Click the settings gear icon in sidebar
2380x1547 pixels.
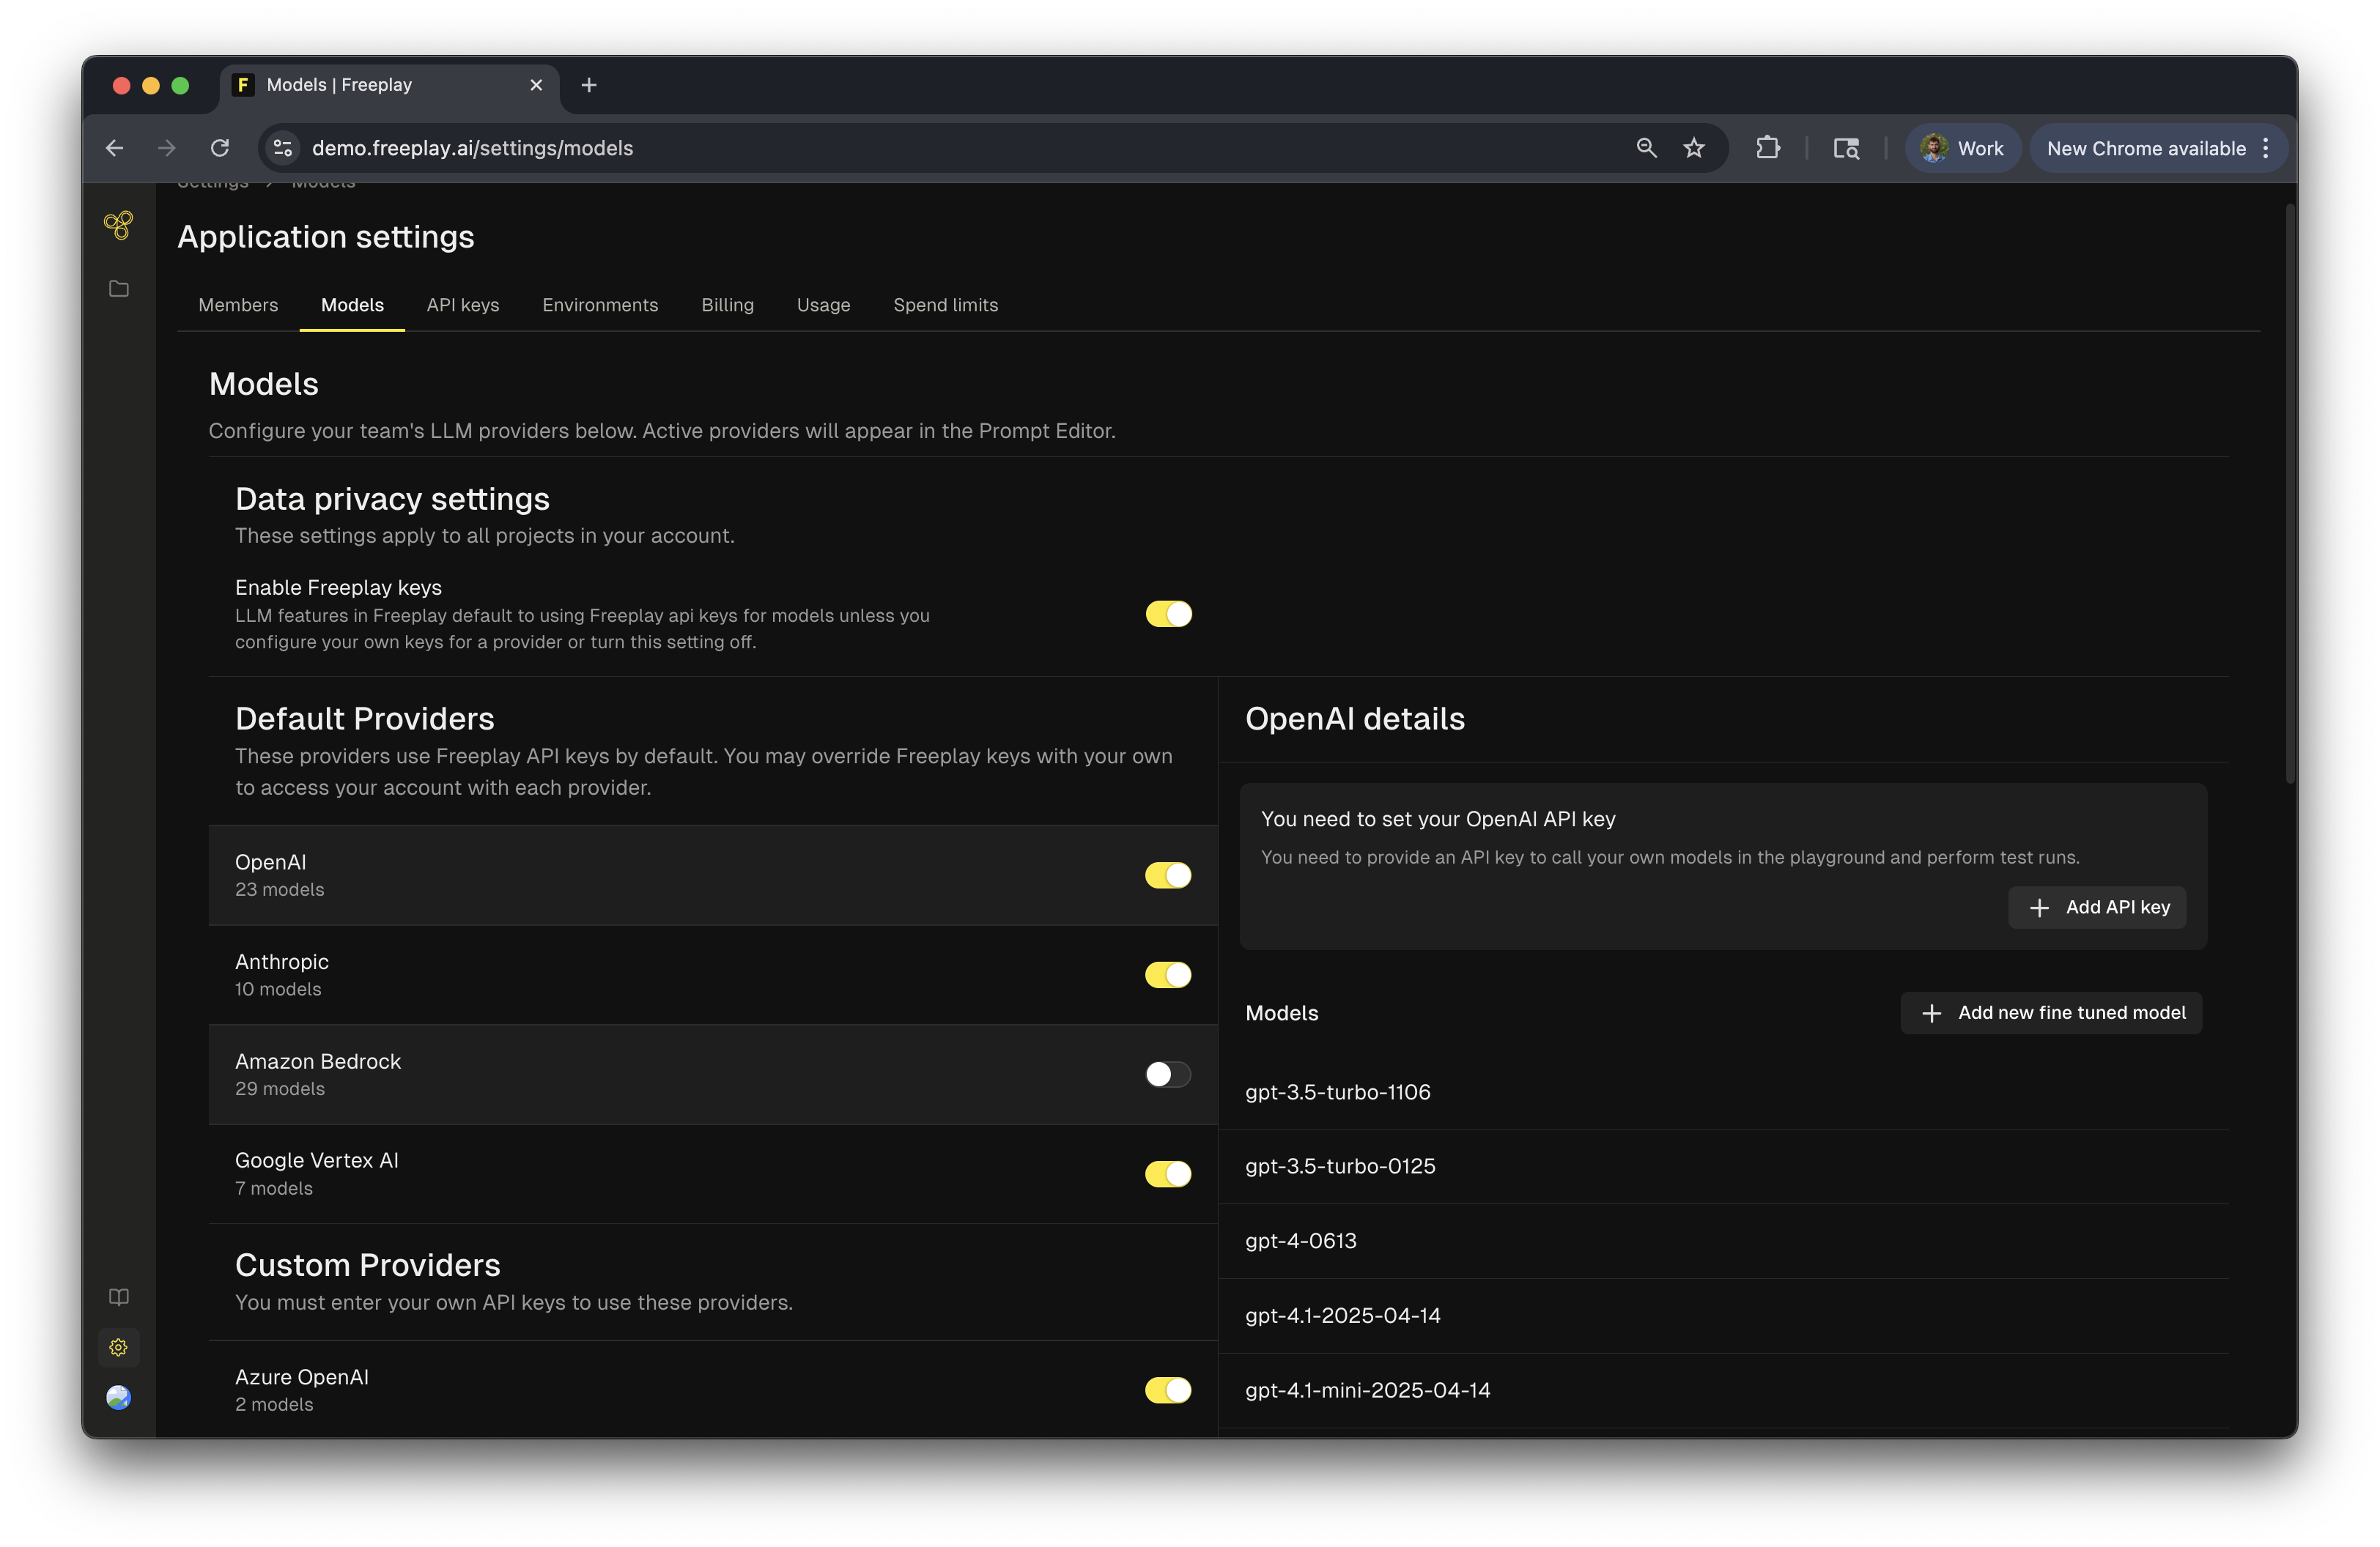(118, 1347)
